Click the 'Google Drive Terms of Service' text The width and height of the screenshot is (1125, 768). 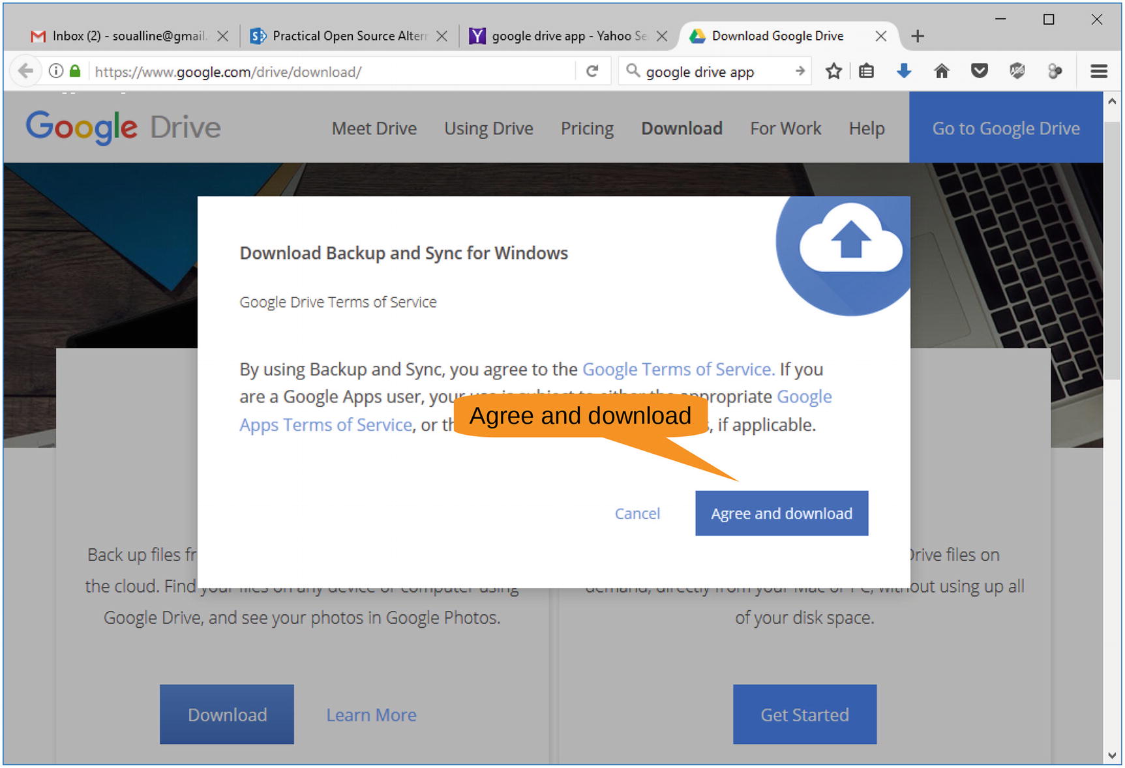[338, 302]
